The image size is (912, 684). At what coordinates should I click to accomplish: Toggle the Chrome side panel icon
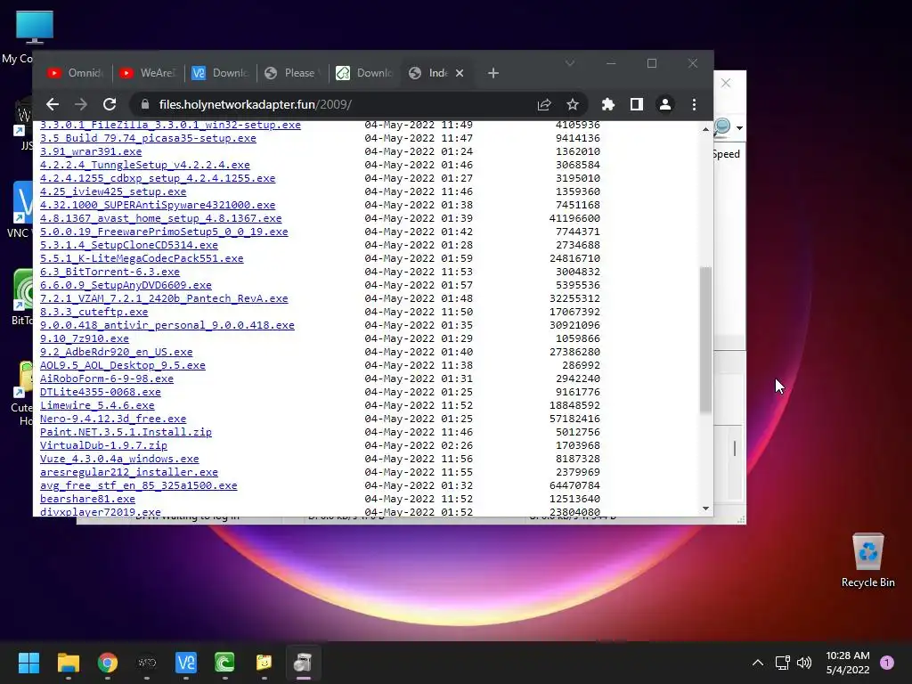[636, 105]
